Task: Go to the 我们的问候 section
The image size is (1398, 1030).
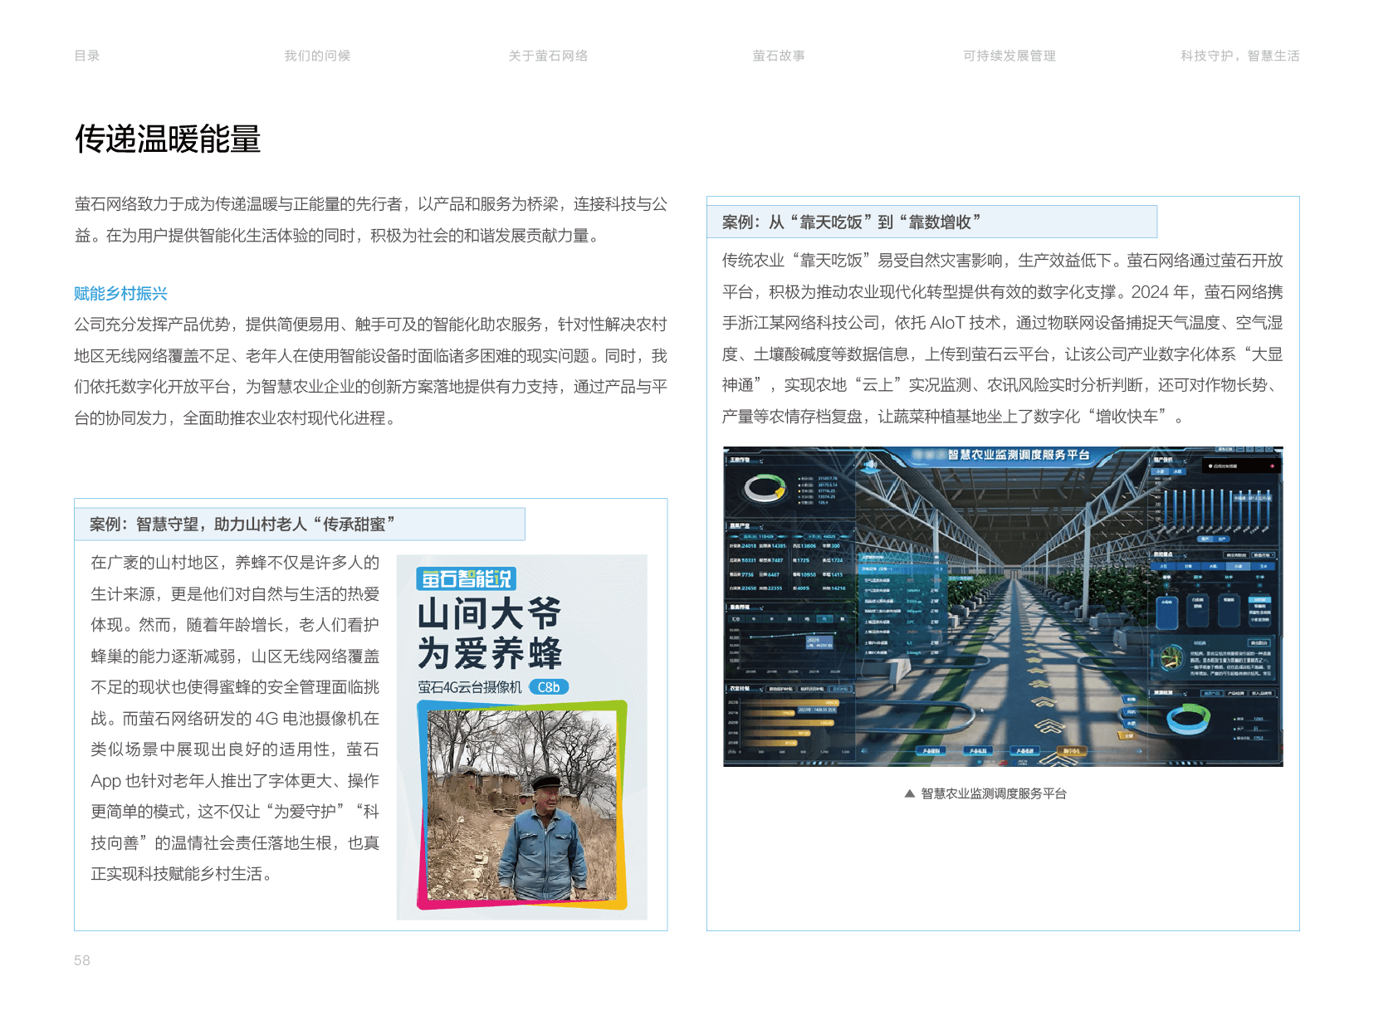Action: click(x=317, y=56)
